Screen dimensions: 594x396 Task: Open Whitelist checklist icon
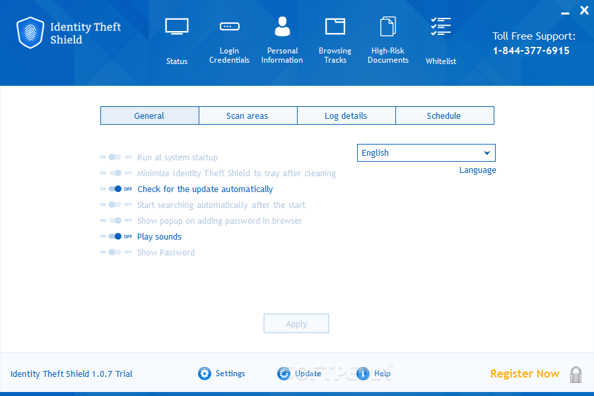pyautogui.click(x=441, y=26)
